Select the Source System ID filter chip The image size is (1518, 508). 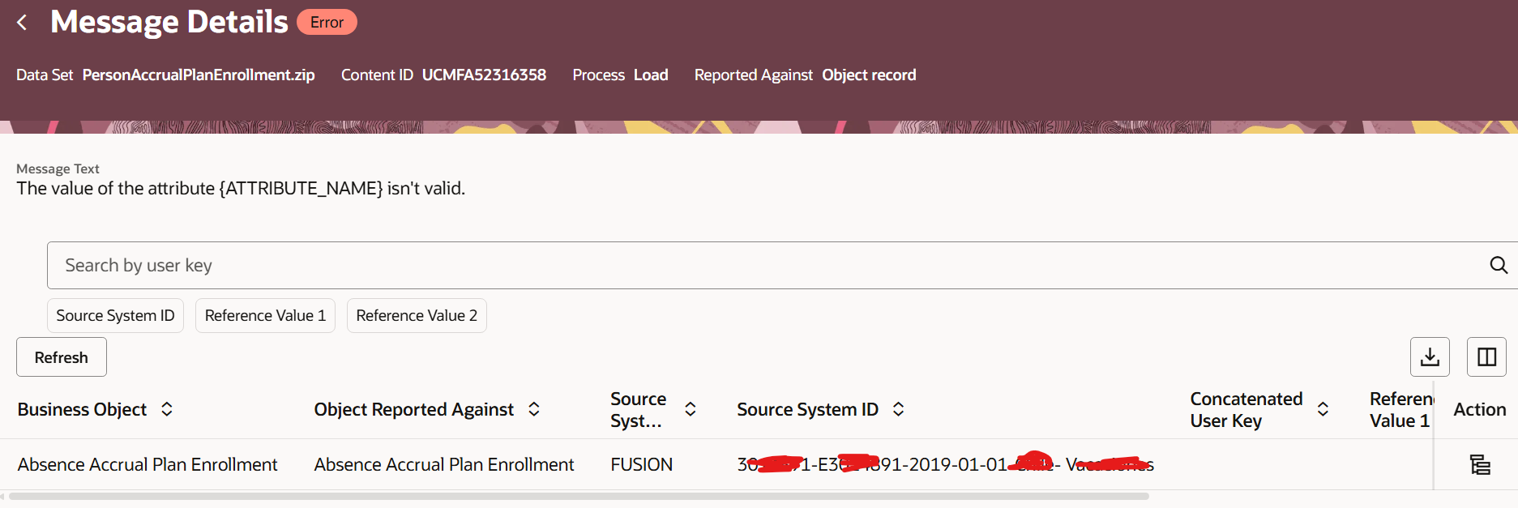(x=115, y=315)
